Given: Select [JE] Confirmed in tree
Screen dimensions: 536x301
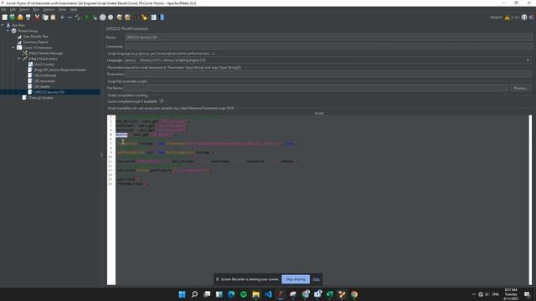Looking at the screenshot, I should coord(45,75).
